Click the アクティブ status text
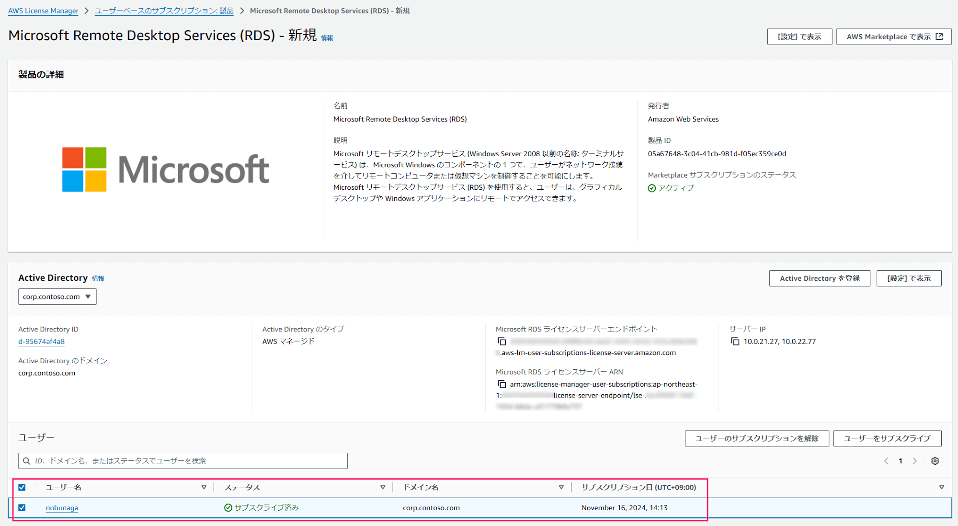Viewport: 958px width, 526px height. coord(675,188)
